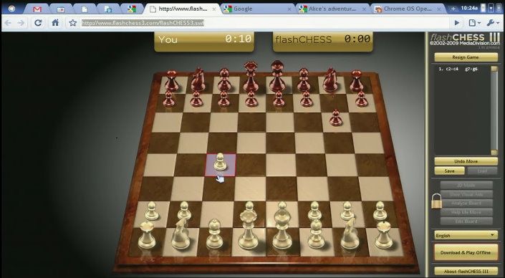Click the padlock icon beside locked options
Image resolution: width=505 pixels, height=278 pixels.
pos(436,201)
